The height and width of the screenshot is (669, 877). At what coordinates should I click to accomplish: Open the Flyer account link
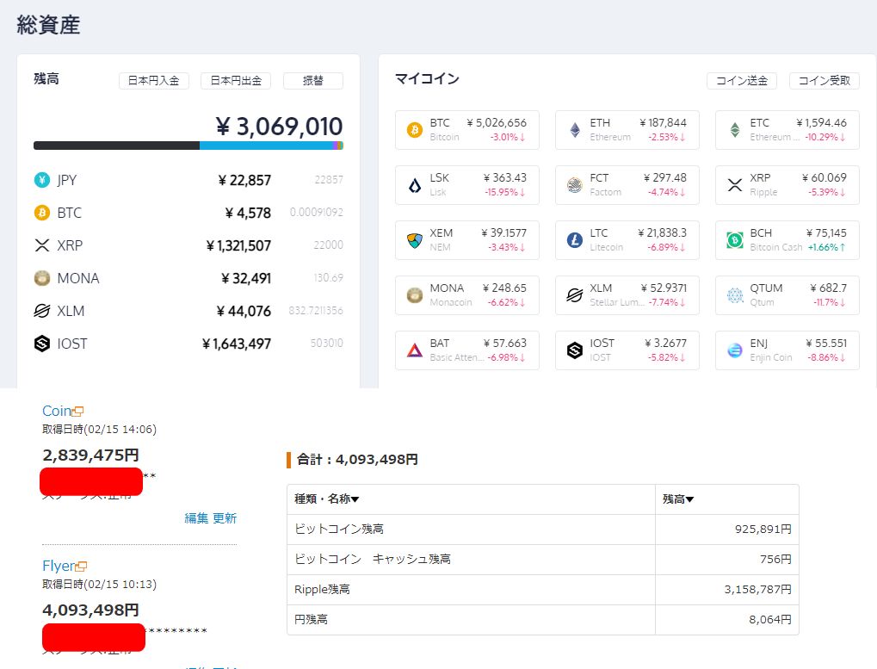click(58, 566)
